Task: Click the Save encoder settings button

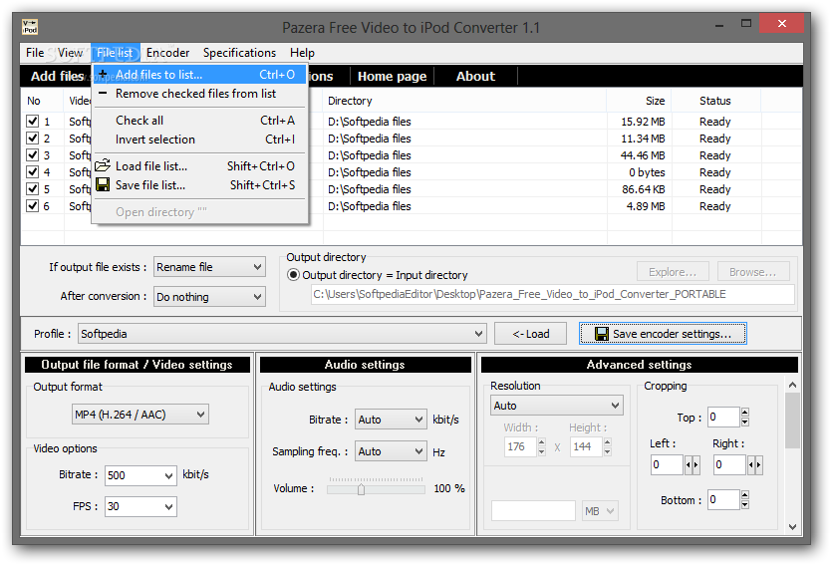Action: click(663, 334)
